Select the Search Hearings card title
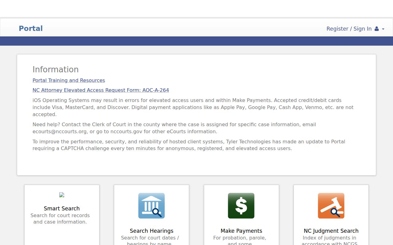Screen dimensions: 393x245 (x=152, y=231)
